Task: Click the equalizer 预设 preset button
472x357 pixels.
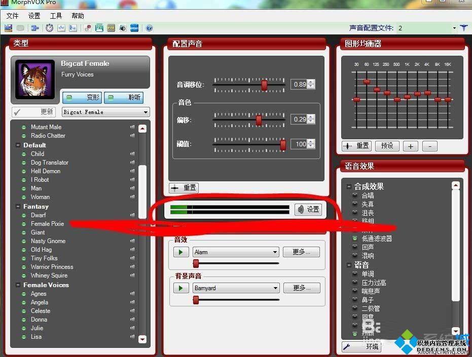Action: (387, 146)
